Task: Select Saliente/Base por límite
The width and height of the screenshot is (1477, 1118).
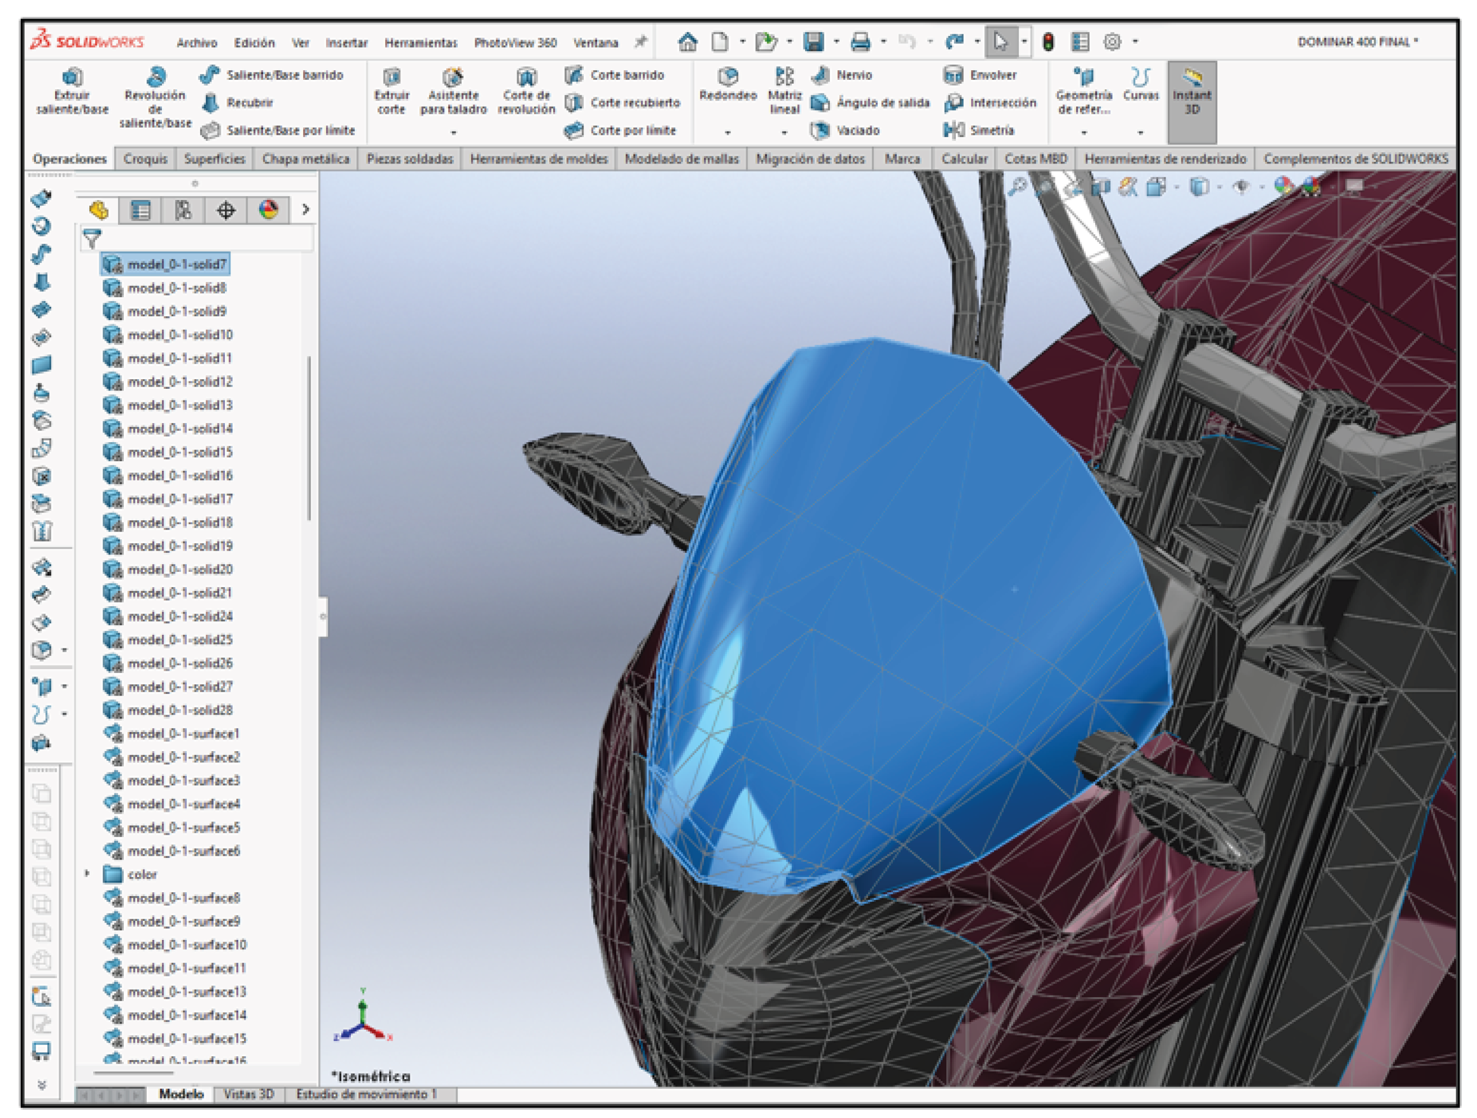Action: point(278,130)
